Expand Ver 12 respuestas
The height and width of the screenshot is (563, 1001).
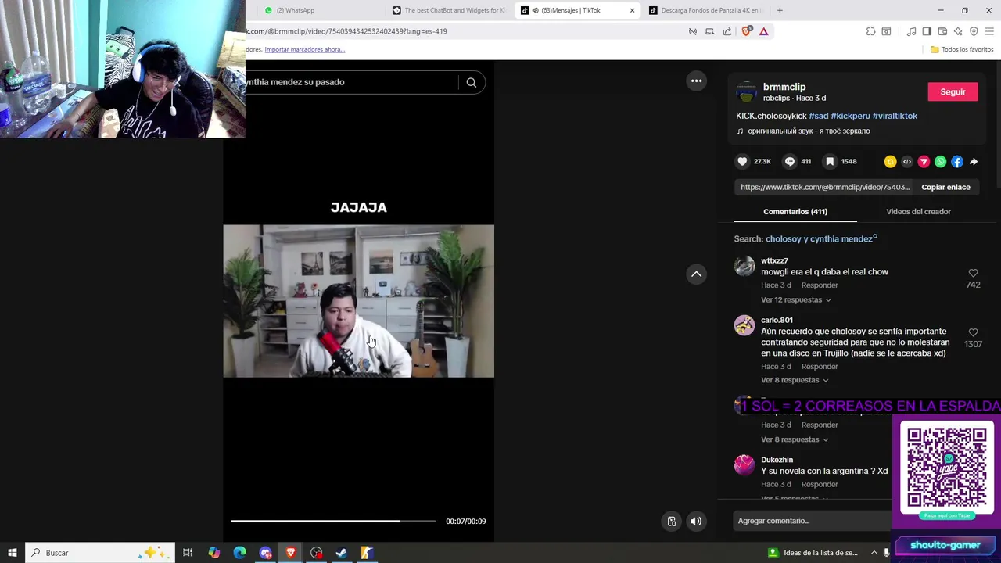click(x=795, y=299)
